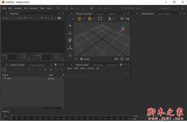Screen dimensions: 187x122
Task: Open the variables: none dropdown
Action: click(x=131, y=8)
